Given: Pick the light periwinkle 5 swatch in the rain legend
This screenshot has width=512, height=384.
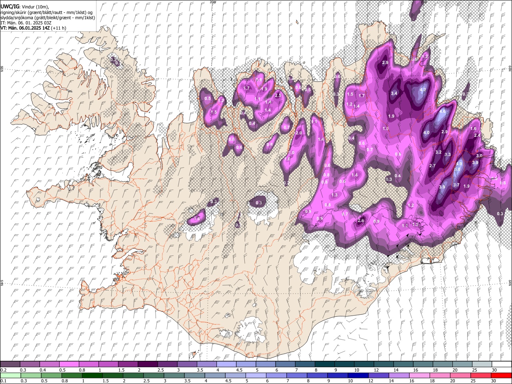Looking at the screenshot, I should 256,375.
